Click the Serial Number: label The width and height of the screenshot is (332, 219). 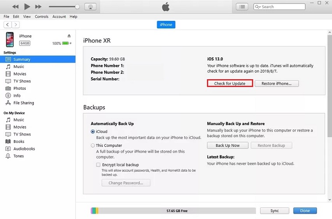(x=105, y=79)
